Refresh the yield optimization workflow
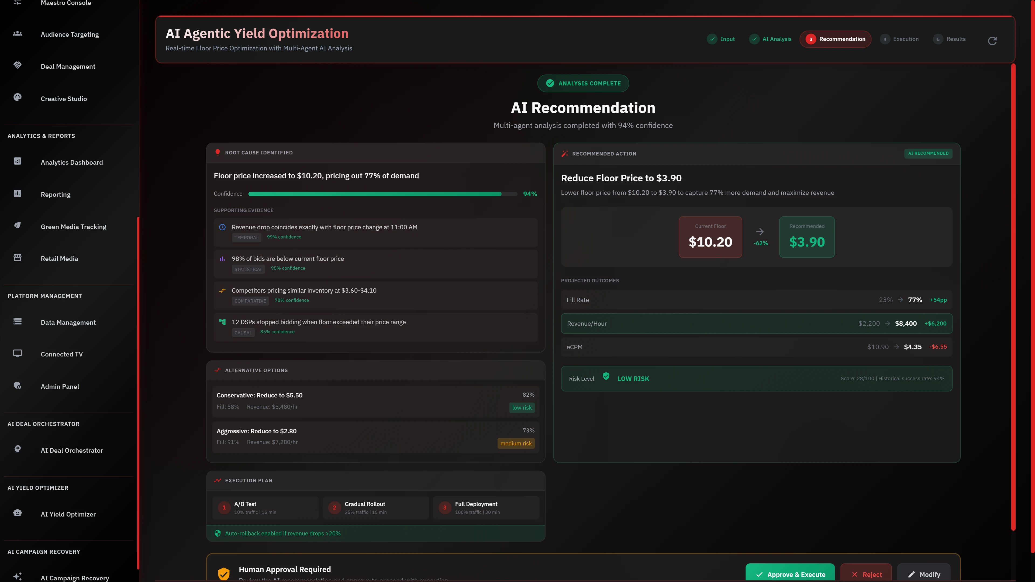 (x=992, y=41)
